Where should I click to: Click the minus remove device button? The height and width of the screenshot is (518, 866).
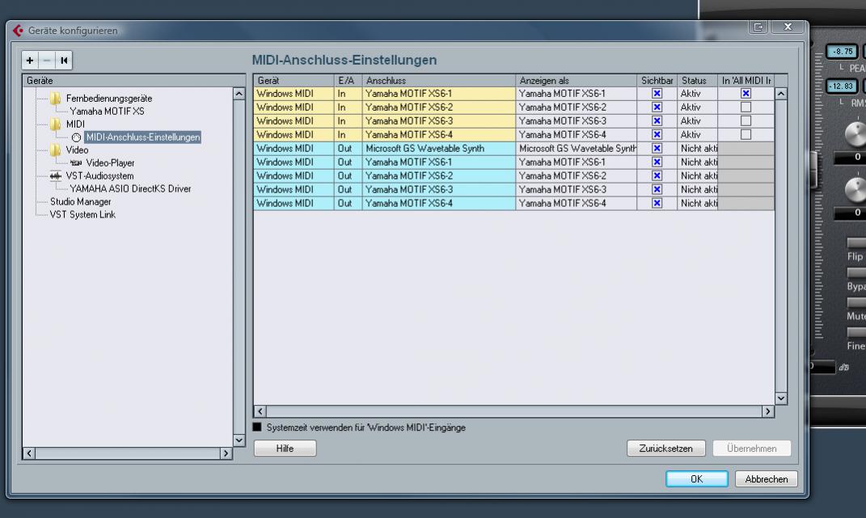tap(47, 60)
